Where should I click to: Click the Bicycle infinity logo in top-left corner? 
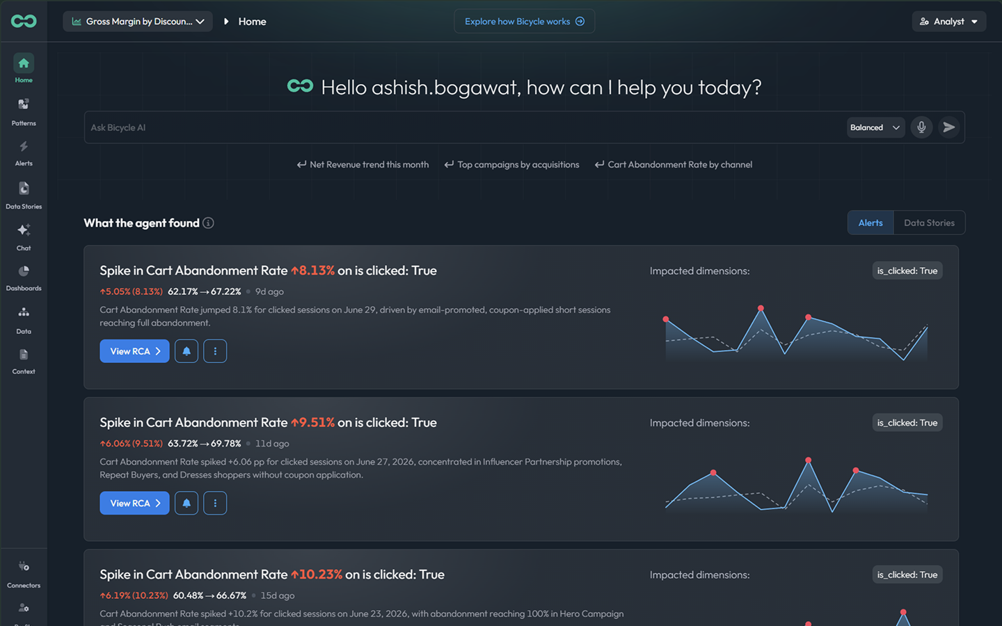pyautogui.click(x=24, y=22)
